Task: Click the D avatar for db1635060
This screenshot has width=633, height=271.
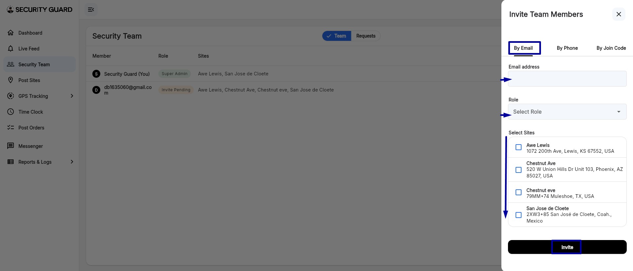Action: tap(96, 90)
